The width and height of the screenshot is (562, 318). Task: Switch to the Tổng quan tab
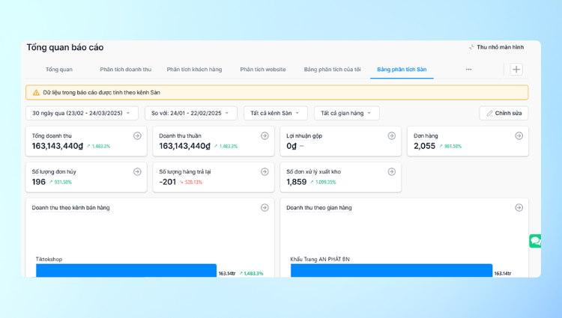[58, 70]
